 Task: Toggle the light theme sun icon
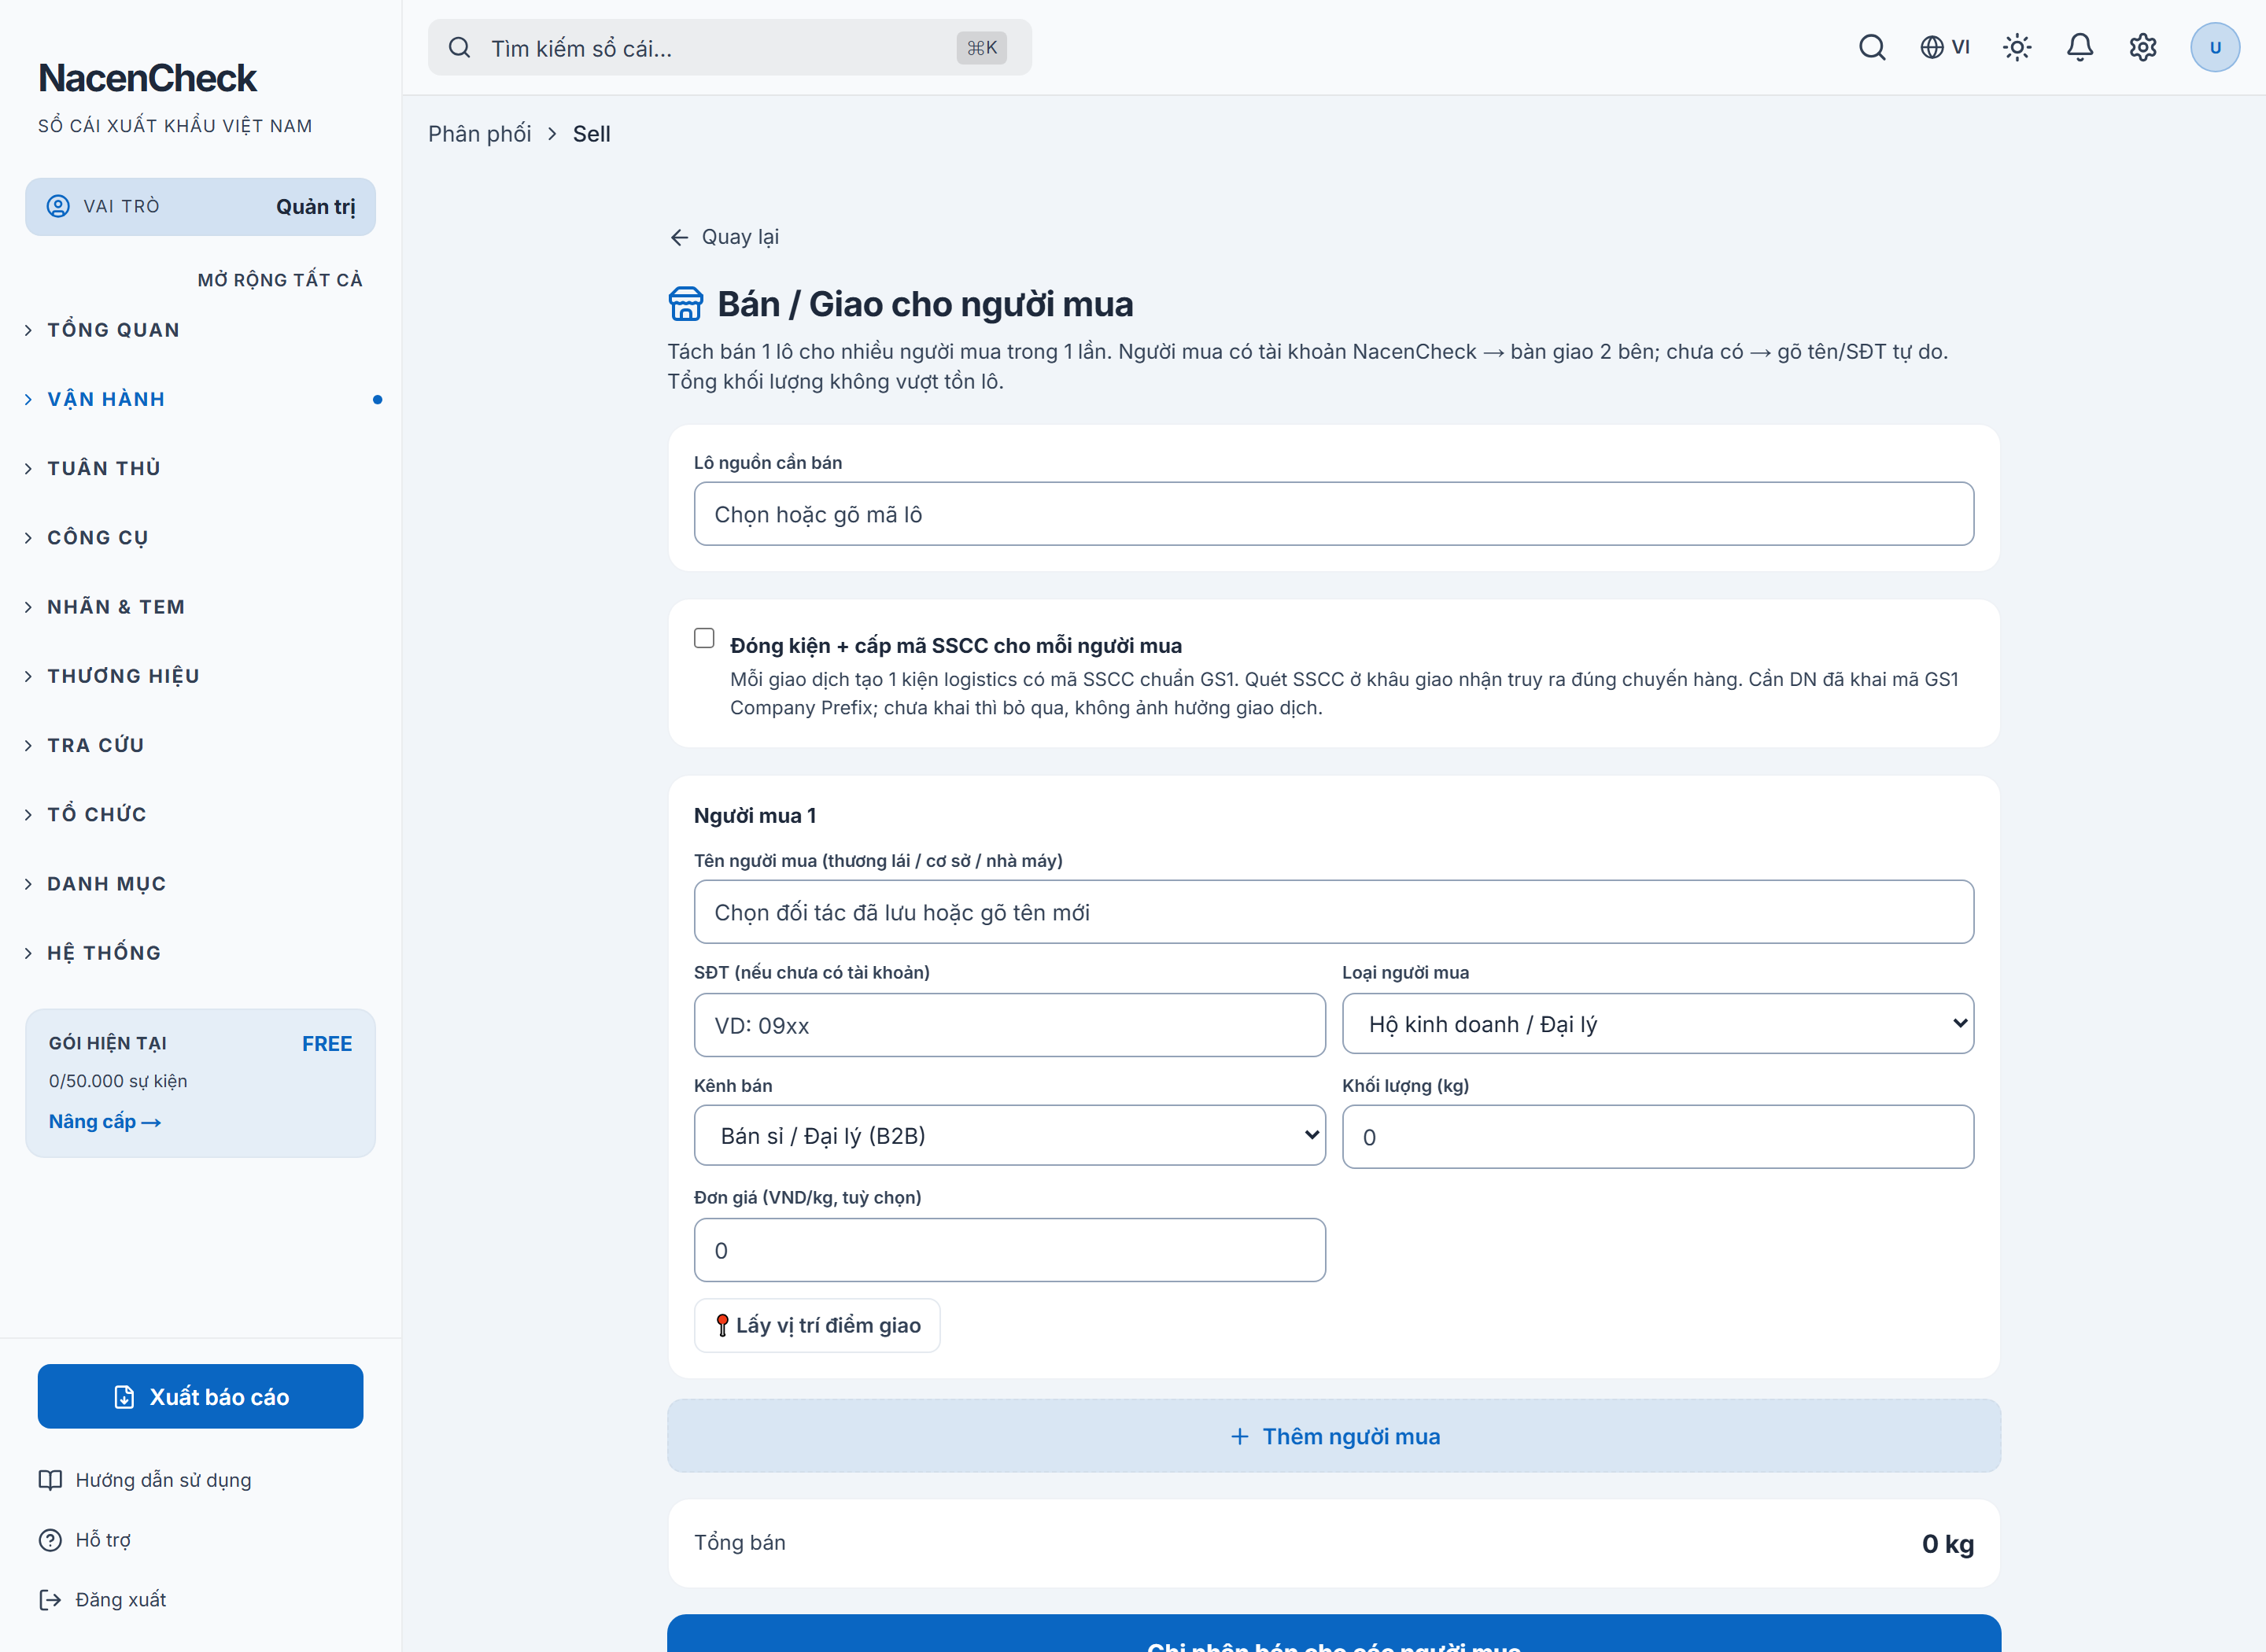tap(2017, 47)
